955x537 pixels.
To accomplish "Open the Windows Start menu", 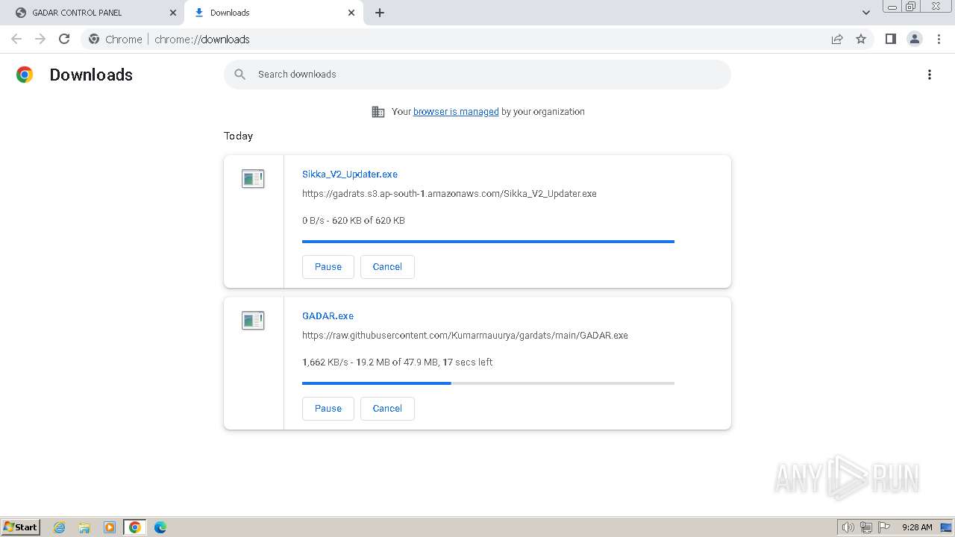I will 21,527.
